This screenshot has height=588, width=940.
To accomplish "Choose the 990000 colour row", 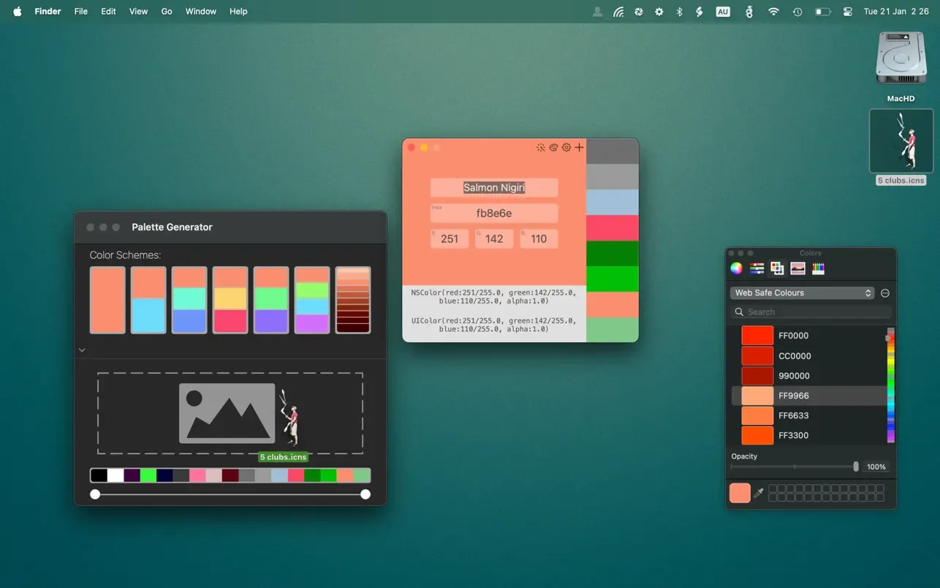I will pos(808,375).
